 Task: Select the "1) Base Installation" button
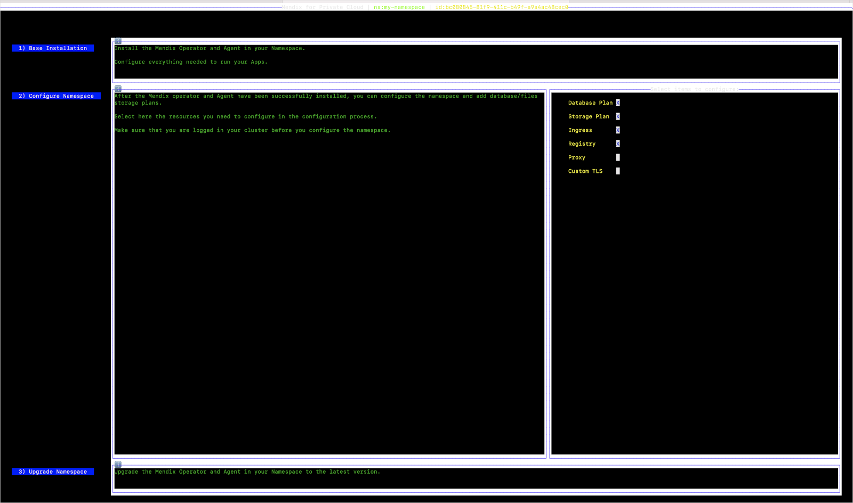tap(52, 48)
